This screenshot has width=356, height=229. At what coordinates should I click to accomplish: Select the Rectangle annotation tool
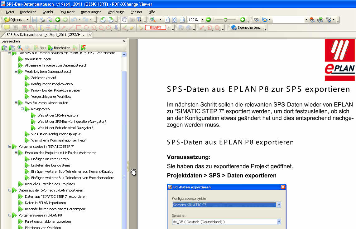pyautogui.click(x=79, y=27)
